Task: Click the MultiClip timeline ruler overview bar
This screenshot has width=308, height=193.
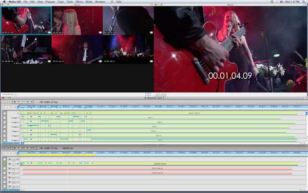Action: point(163,108)
